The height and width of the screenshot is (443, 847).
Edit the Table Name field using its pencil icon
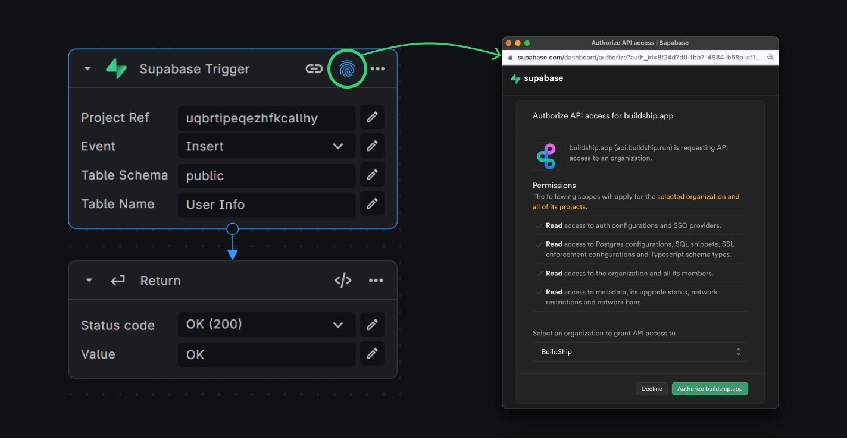372,204
